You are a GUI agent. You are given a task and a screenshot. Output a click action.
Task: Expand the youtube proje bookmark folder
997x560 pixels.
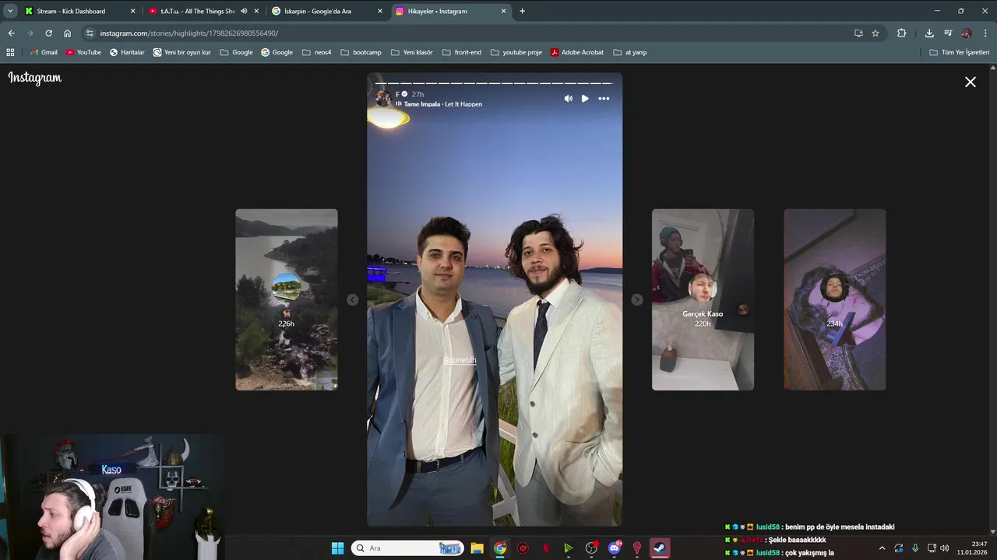coord(516,52)
